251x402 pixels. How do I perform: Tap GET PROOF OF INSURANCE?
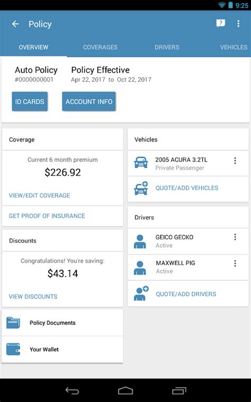point(47,216)
